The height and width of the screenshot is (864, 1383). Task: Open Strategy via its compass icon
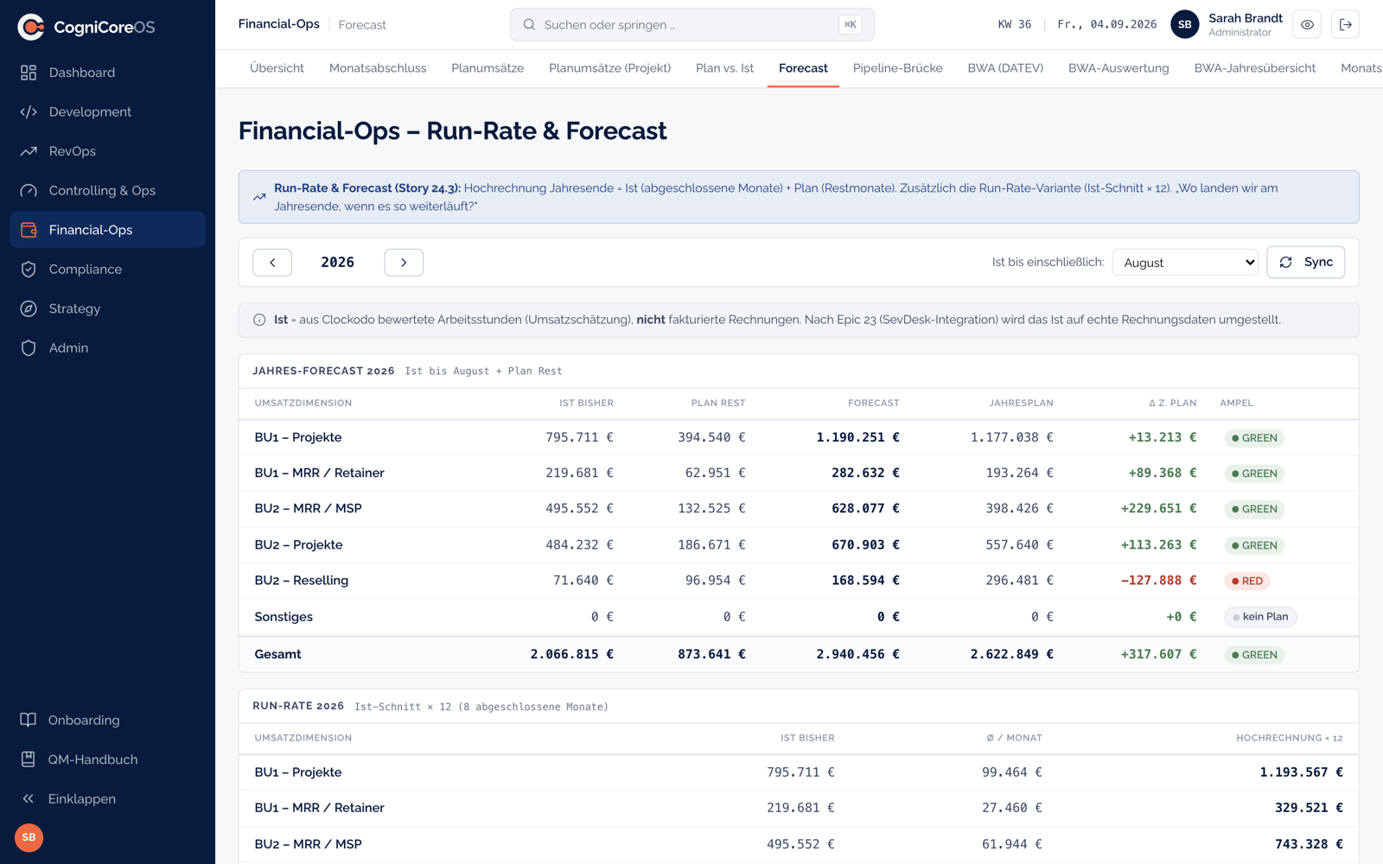click(x=29, y=308)
